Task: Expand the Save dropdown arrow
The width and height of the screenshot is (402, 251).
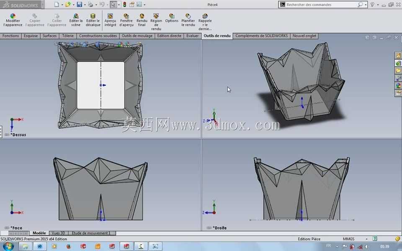Action: [x=85, y=5]
